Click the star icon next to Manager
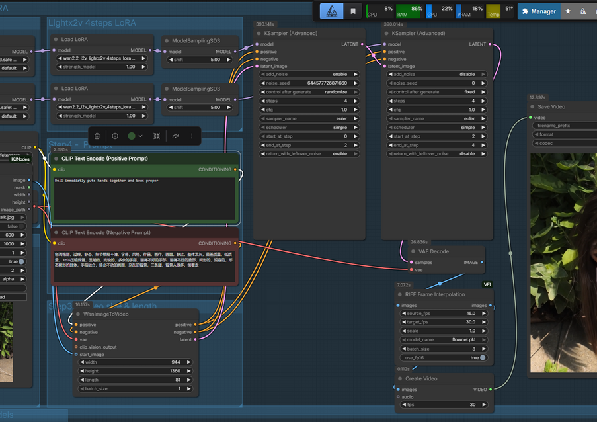This screenshot has width=597, height=422. coord(568,11)
